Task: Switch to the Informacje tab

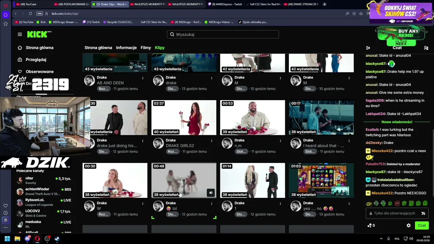Action: (x=126, y=48)
